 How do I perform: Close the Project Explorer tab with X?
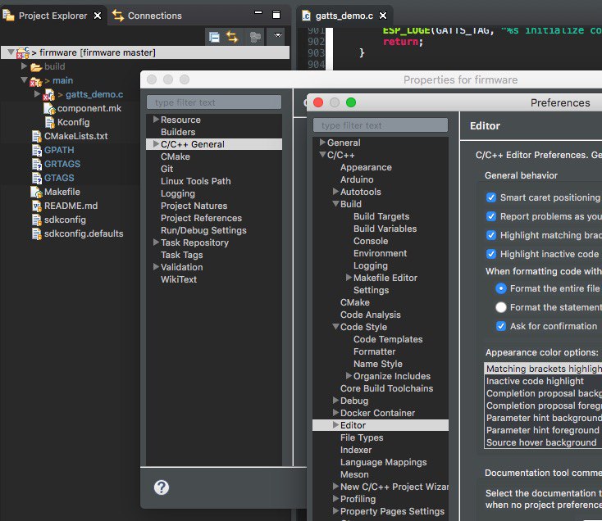[98, 16]
